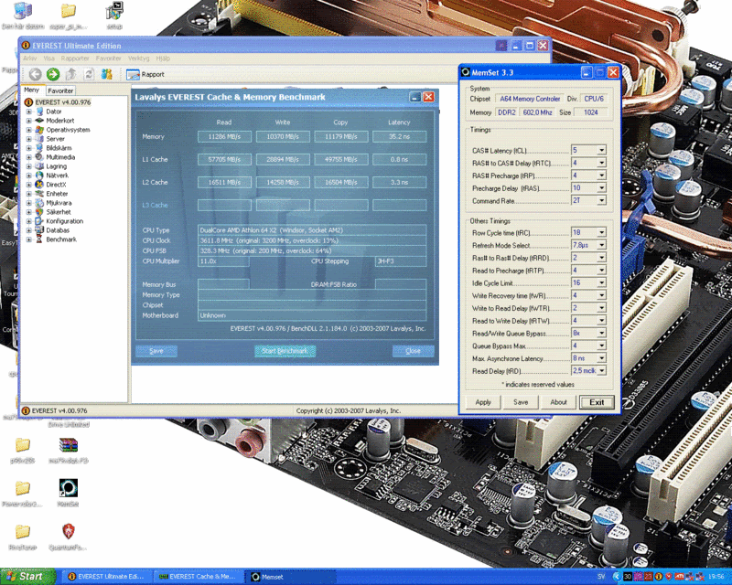Viewport: 732px width, 585px height.
Task: Switch to the Meny tab in sidebar
Action: pos(32,90)
